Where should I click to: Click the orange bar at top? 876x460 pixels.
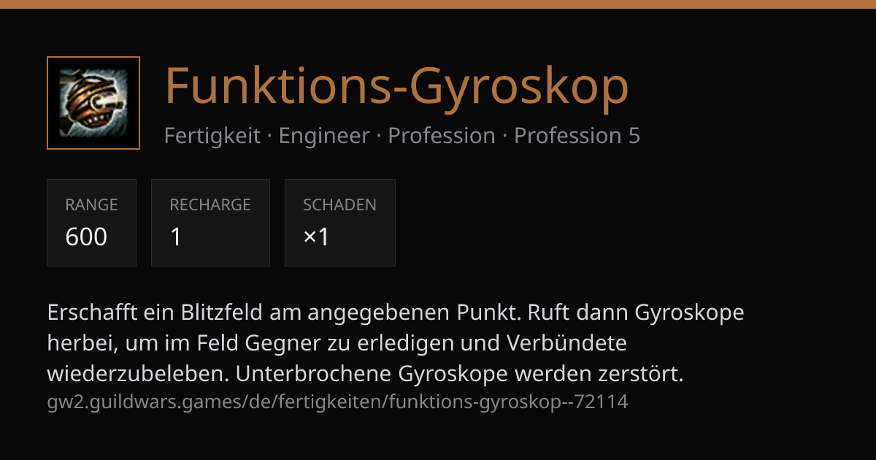[x=438, y=4]
